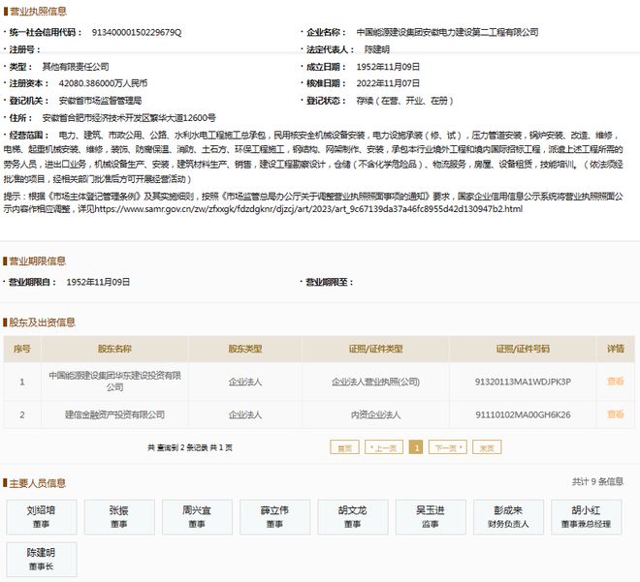Click certificate number 91320113MA1WDJPK3P
This screenshot has width=640, height=582.
[x=523, y=382]
